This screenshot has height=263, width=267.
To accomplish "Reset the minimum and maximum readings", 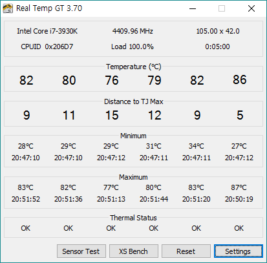I will (186, 251).
